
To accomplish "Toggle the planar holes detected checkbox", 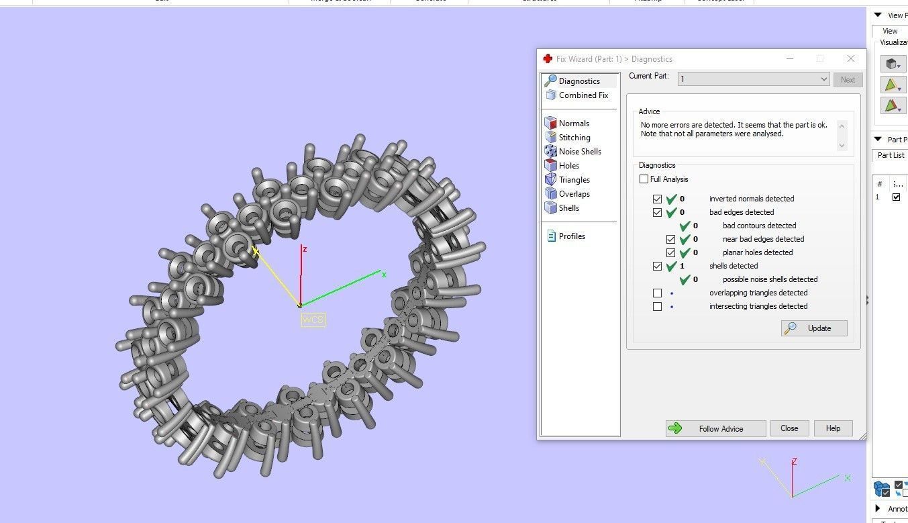I will coord(671,253).
